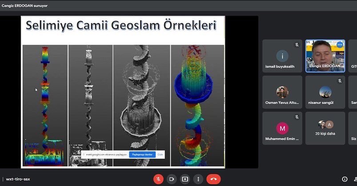The image size is (357, 186).
Task: Click the muted mic icon on nisanur sarıgül
Action: 340,81
